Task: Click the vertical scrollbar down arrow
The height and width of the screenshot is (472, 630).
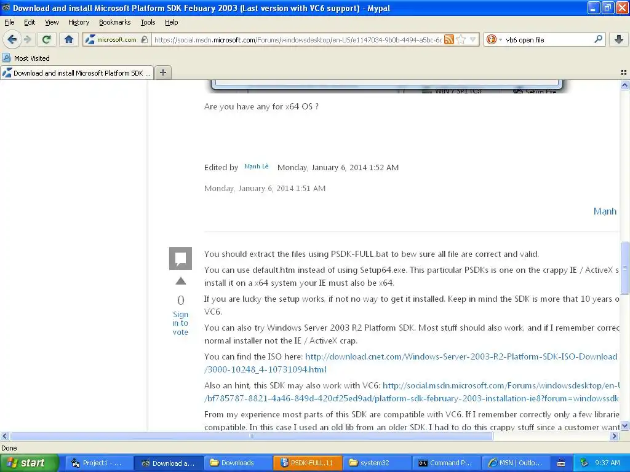Action: tap(624, 427)
